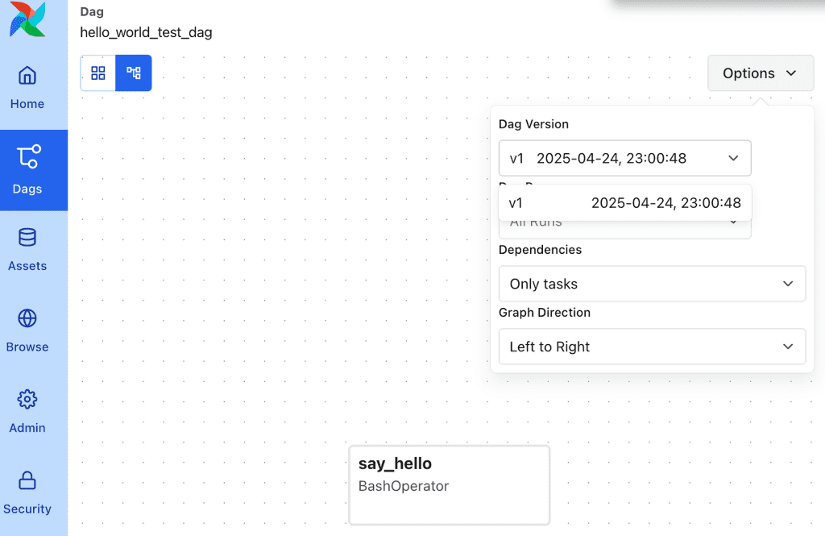825x536 pixels.
Task: Click the Security lock icon
Action: [27, 481]
